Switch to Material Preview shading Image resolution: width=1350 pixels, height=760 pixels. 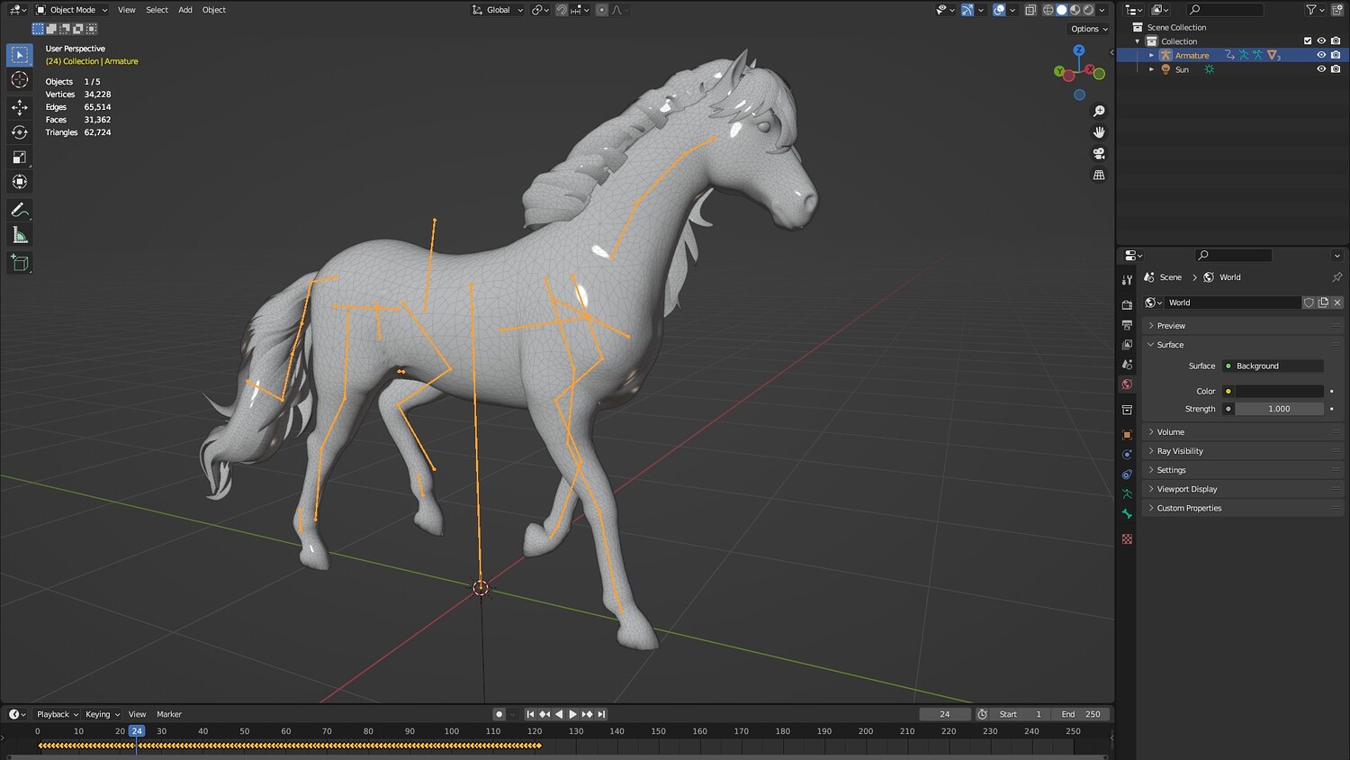point(1075,10)
